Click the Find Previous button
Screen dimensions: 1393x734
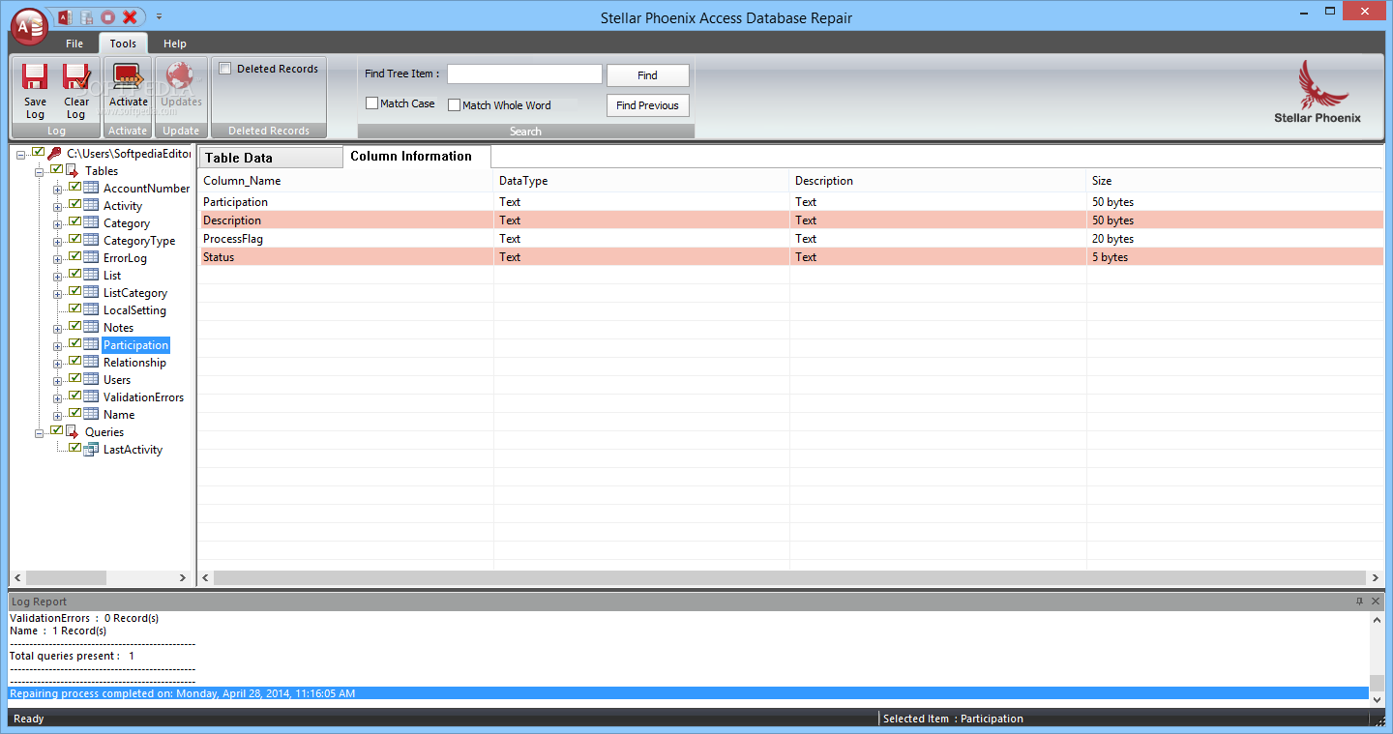(648, 105)
